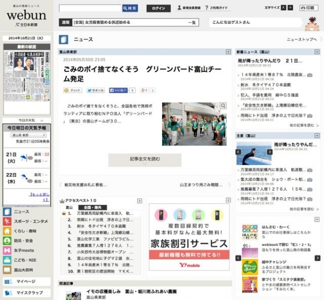Open the 富山大百科 book icon
The image size is (324, 300).
(7, 270)
